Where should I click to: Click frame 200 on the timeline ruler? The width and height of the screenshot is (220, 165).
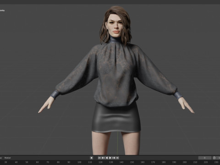(185, 162)
